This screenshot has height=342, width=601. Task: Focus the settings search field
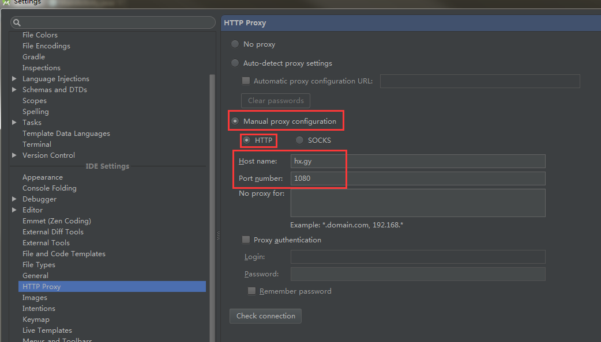click(113, 22)
